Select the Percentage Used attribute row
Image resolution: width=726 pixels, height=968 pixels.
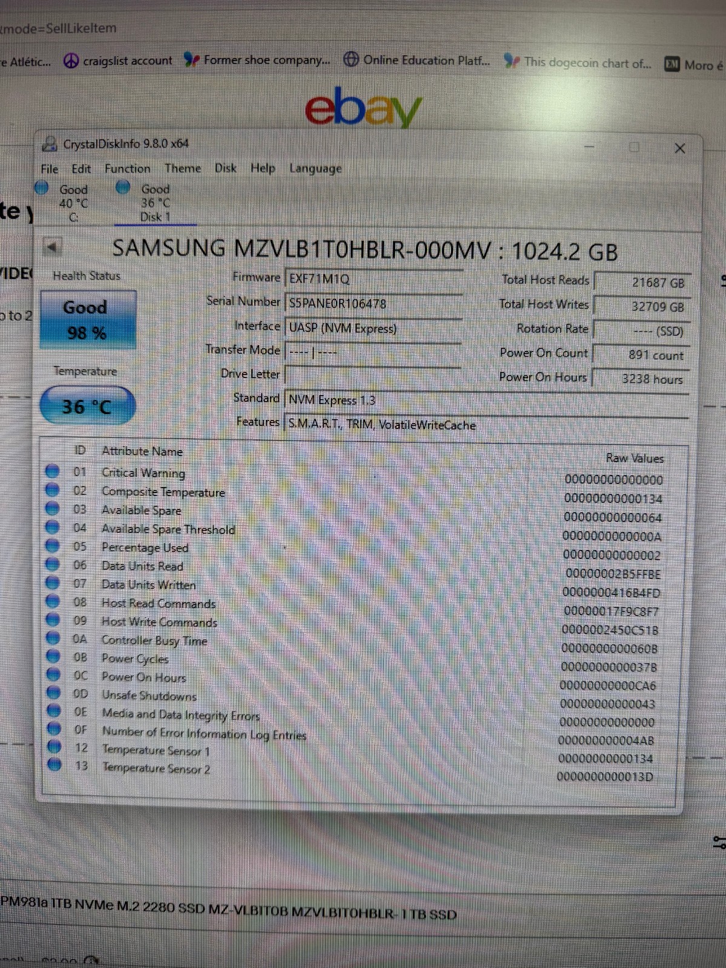363,550
